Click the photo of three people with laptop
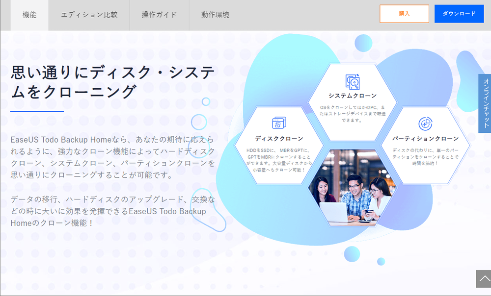 point(353,187)
